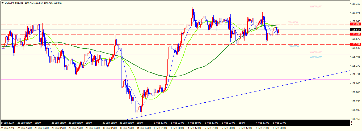
Task: Click the 29 Jan 03:00 time label
Action: click(x=76, y=123)
